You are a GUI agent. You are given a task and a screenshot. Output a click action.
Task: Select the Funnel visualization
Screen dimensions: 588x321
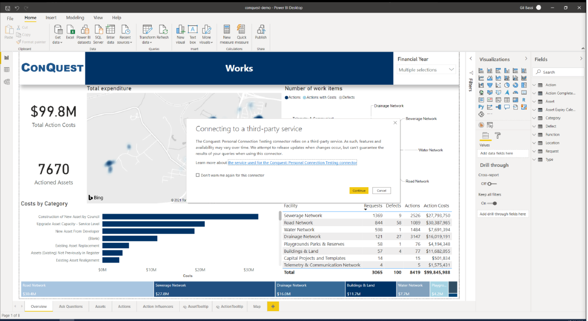490,85
